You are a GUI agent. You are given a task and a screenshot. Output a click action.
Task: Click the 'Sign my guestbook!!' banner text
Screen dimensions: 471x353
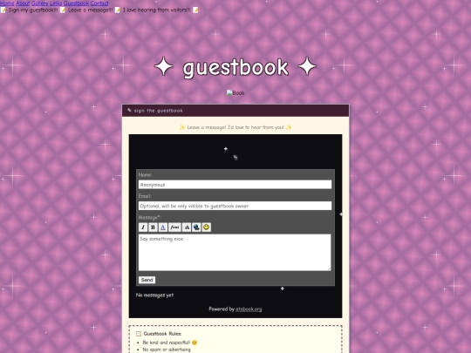(33, 10)
